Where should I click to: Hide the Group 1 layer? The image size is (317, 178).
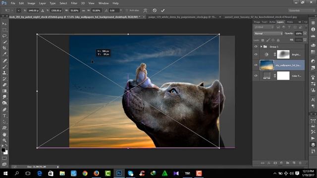256,46
